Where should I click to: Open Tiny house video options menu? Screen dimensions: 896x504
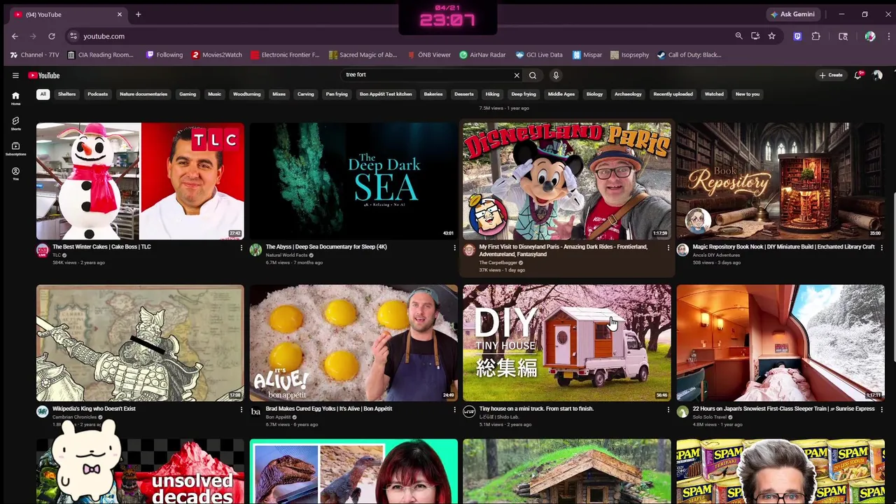[668, 409]
